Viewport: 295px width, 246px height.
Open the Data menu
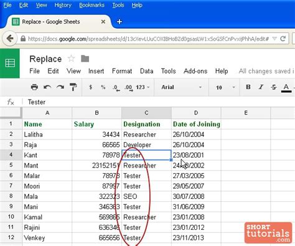(147, 71)
